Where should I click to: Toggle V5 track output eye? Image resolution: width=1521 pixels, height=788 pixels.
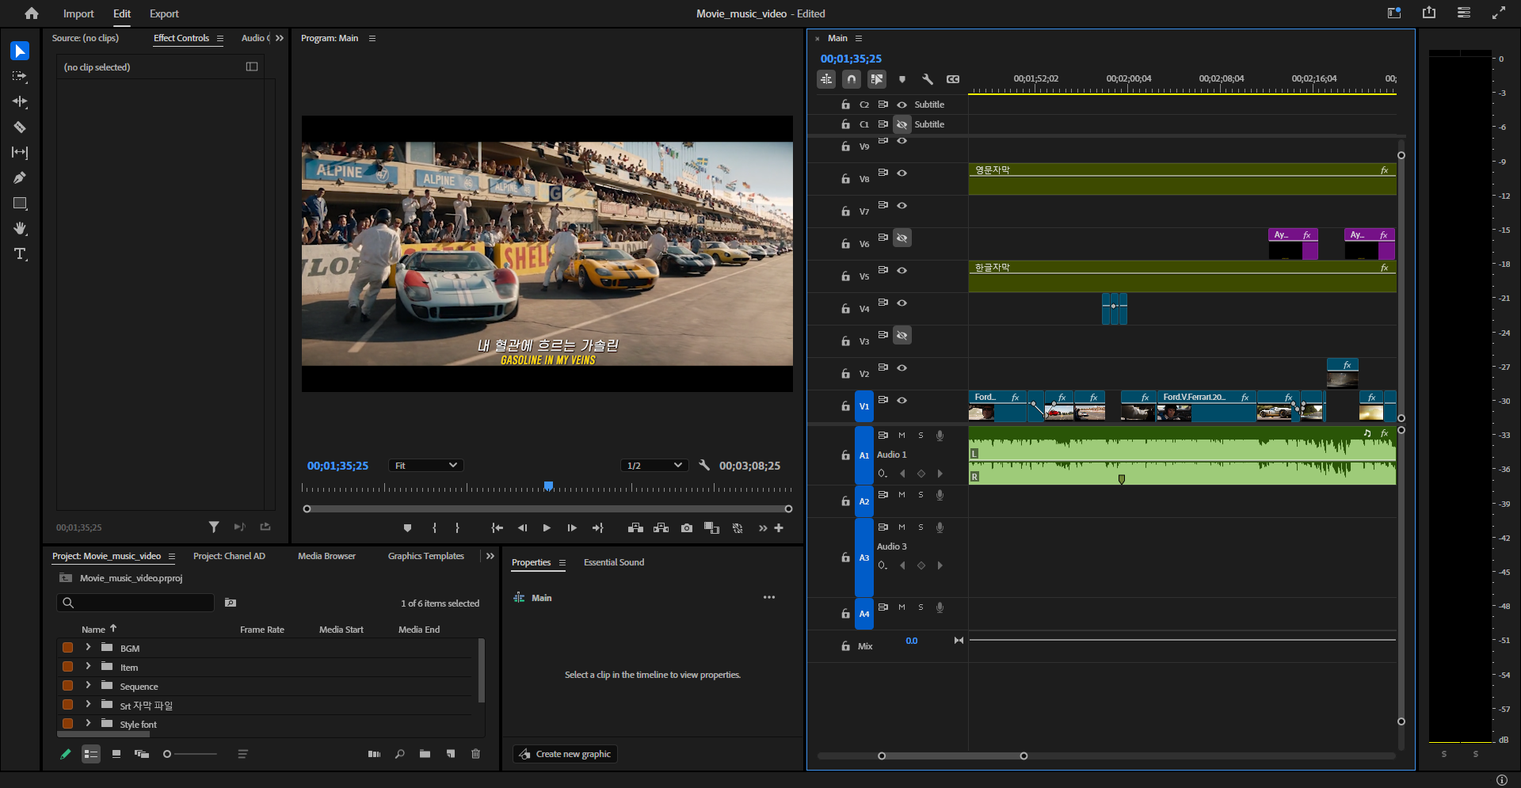(x=902, y=270)
